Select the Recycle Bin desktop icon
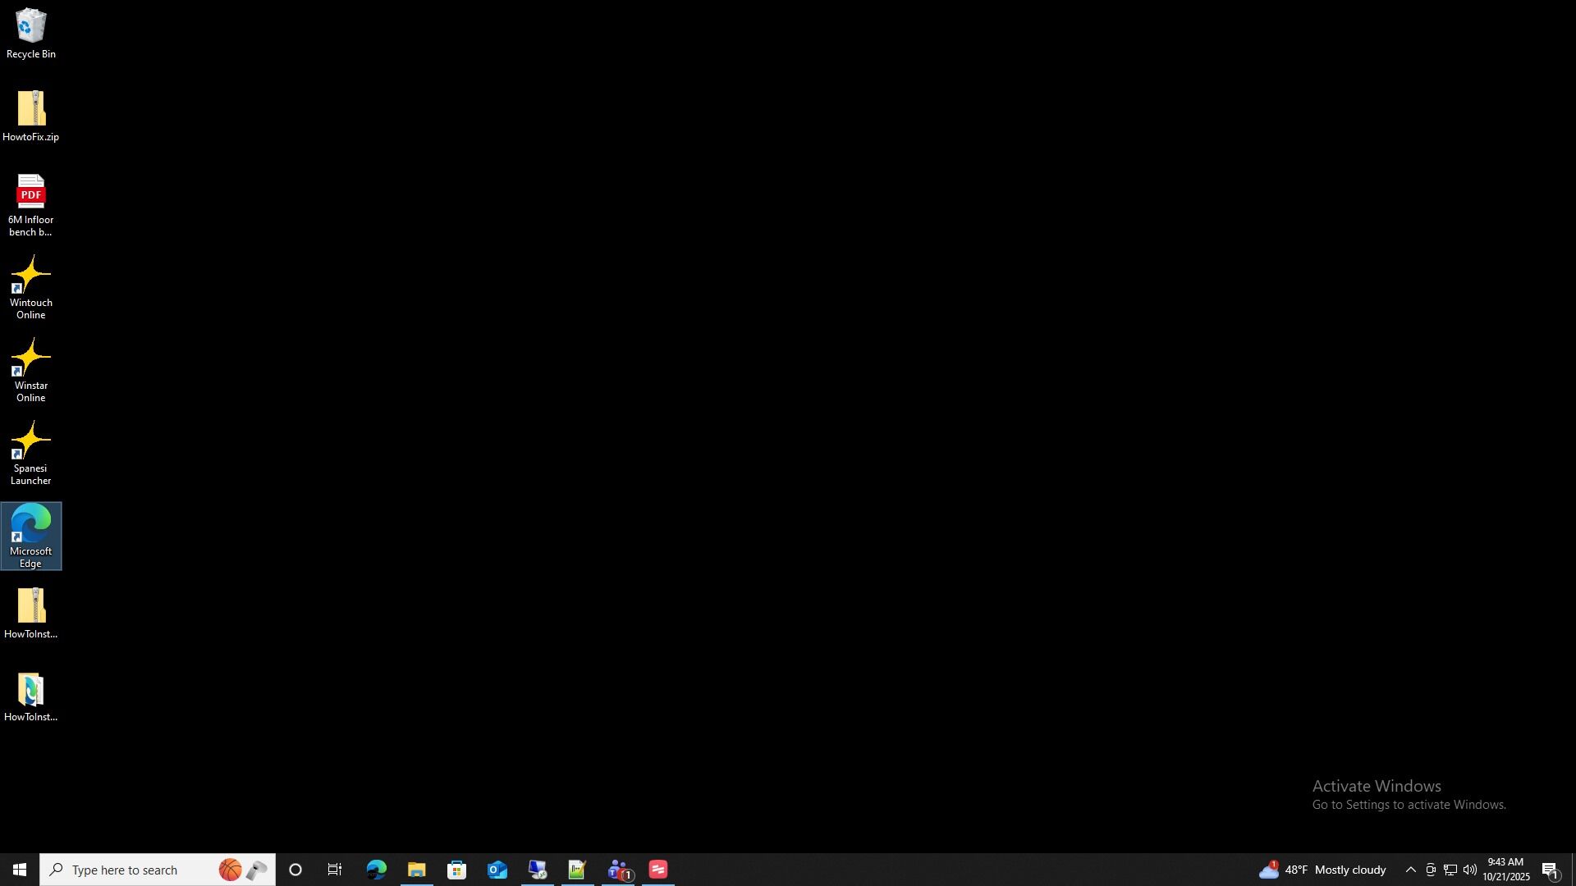The width and height of the screenshot is (1576, 886). (30, 34)
